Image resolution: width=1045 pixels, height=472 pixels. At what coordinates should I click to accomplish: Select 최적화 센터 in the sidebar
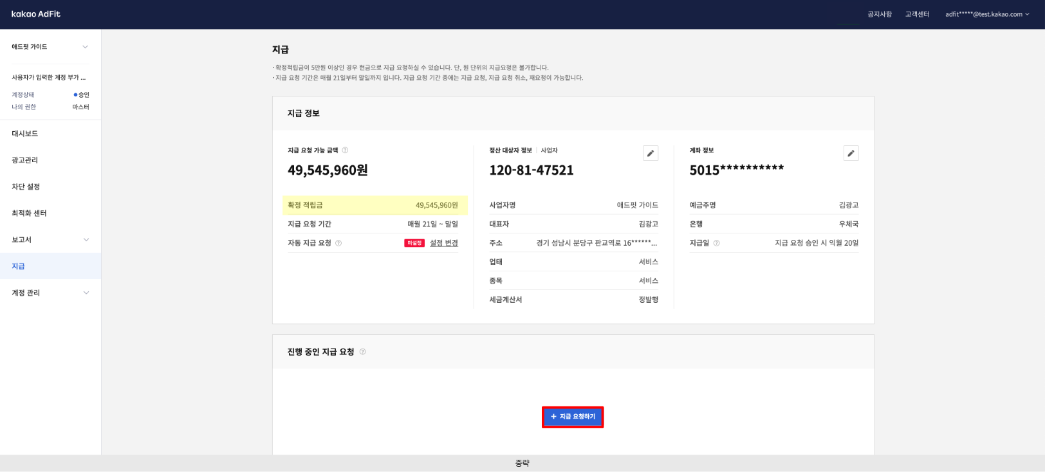pyautogui.click(x=29, y=213)
